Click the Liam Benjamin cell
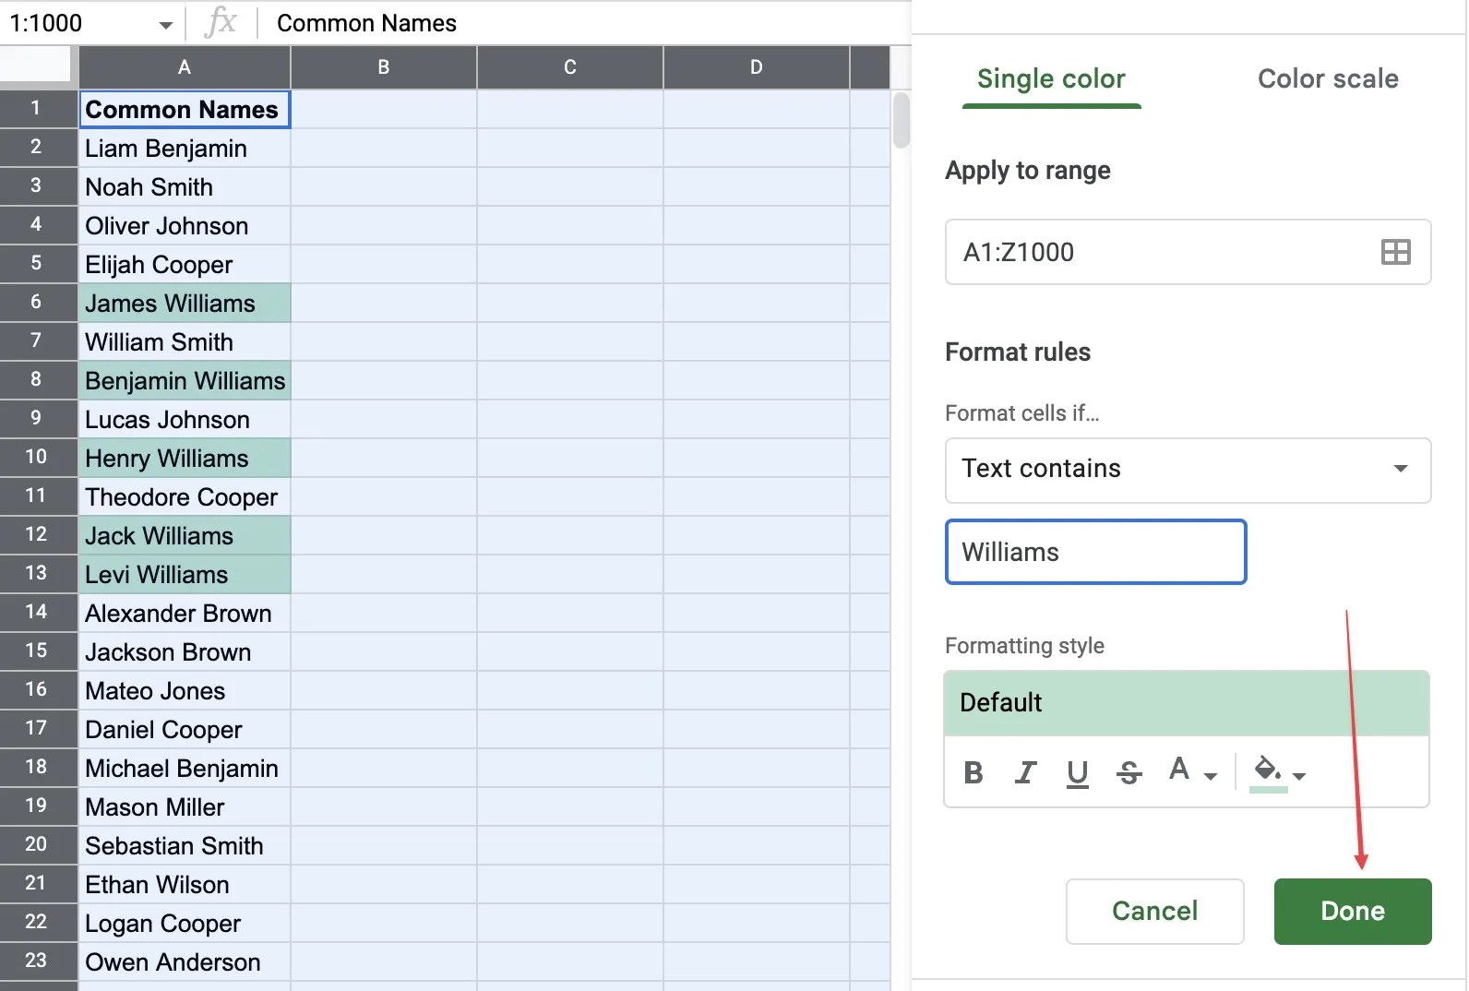Viewport: 1469px width, 991px height. click(185, 148)
